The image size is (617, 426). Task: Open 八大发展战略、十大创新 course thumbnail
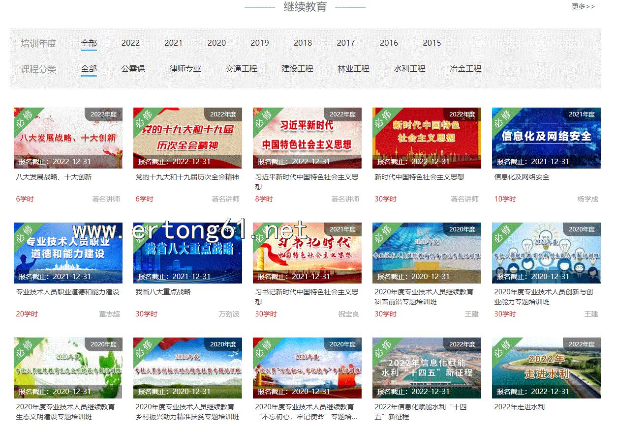click(68, 138)
